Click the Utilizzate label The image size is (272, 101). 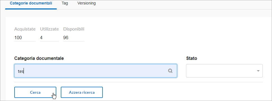click(x=49, y=29)
